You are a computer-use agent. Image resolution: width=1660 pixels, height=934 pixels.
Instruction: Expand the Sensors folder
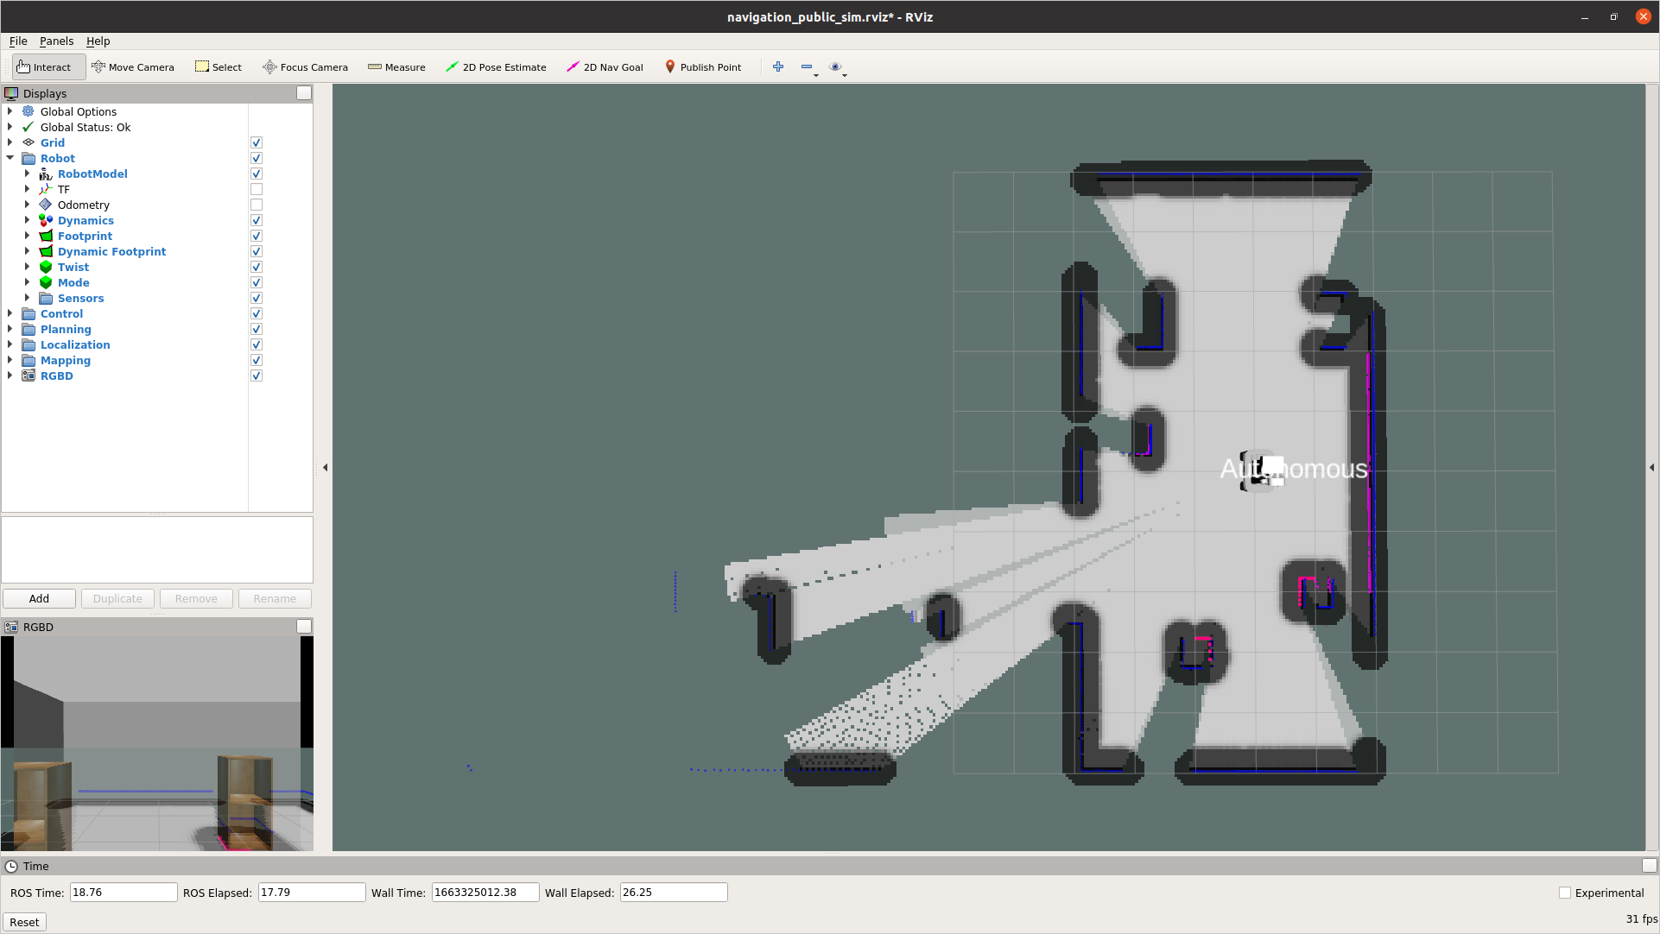[x=27, y=298]
